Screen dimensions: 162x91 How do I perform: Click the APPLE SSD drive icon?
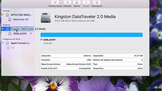(7, 15)
